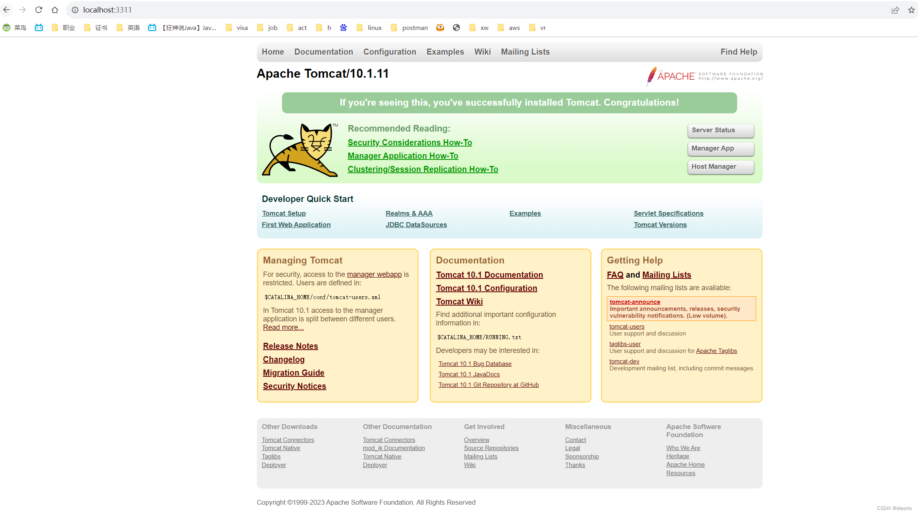
Task: Open the act bookmark folder
Action: [297, 28]
